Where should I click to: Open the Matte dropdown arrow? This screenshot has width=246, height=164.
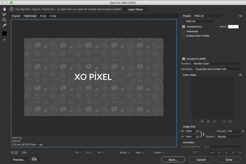241,27
